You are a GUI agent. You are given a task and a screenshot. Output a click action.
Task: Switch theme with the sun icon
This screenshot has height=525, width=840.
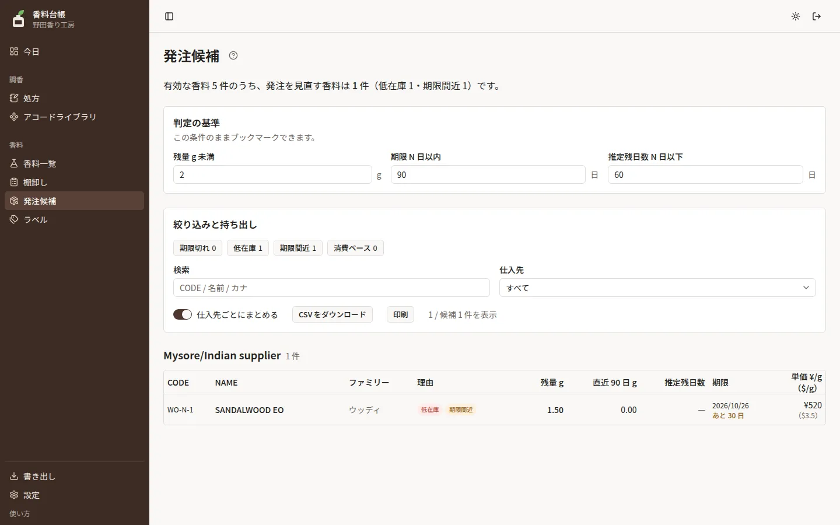[x=796, y=16]
